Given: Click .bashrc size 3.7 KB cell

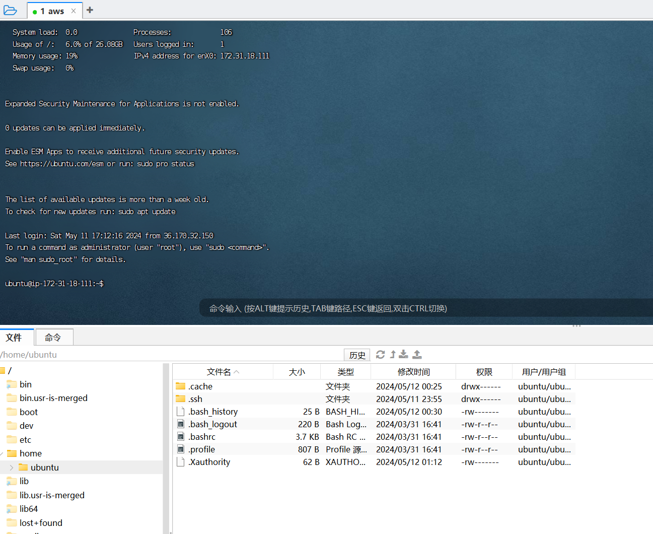Looking at the screenshot, I should (x=307, y=437).
